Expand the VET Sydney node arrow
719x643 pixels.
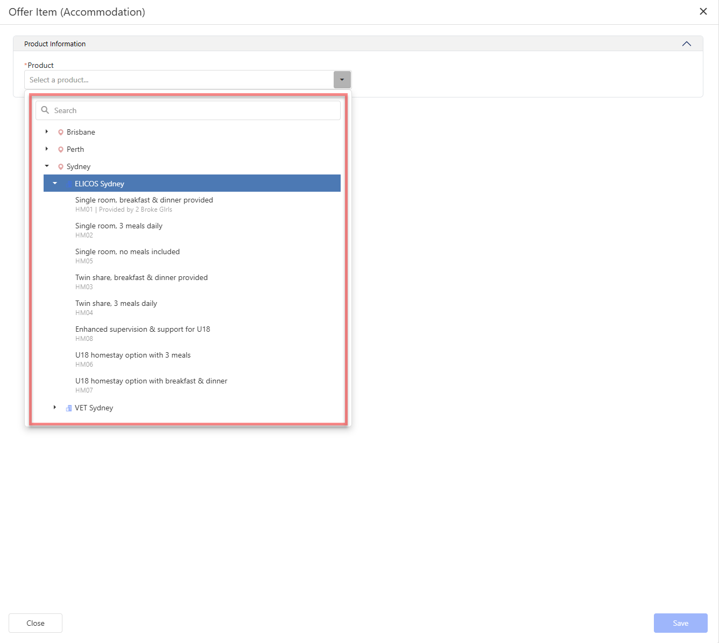pyautogui.click(x=55, y=408)
